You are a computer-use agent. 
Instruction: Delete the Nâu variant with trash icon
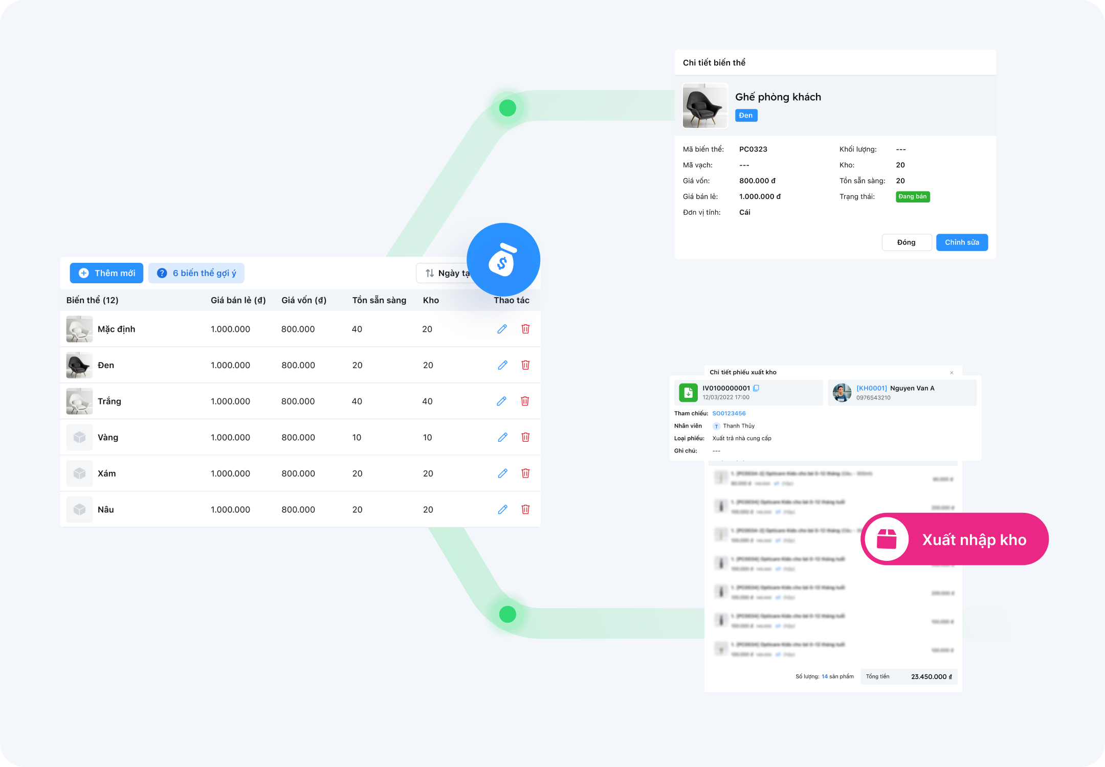pos(525,509)
